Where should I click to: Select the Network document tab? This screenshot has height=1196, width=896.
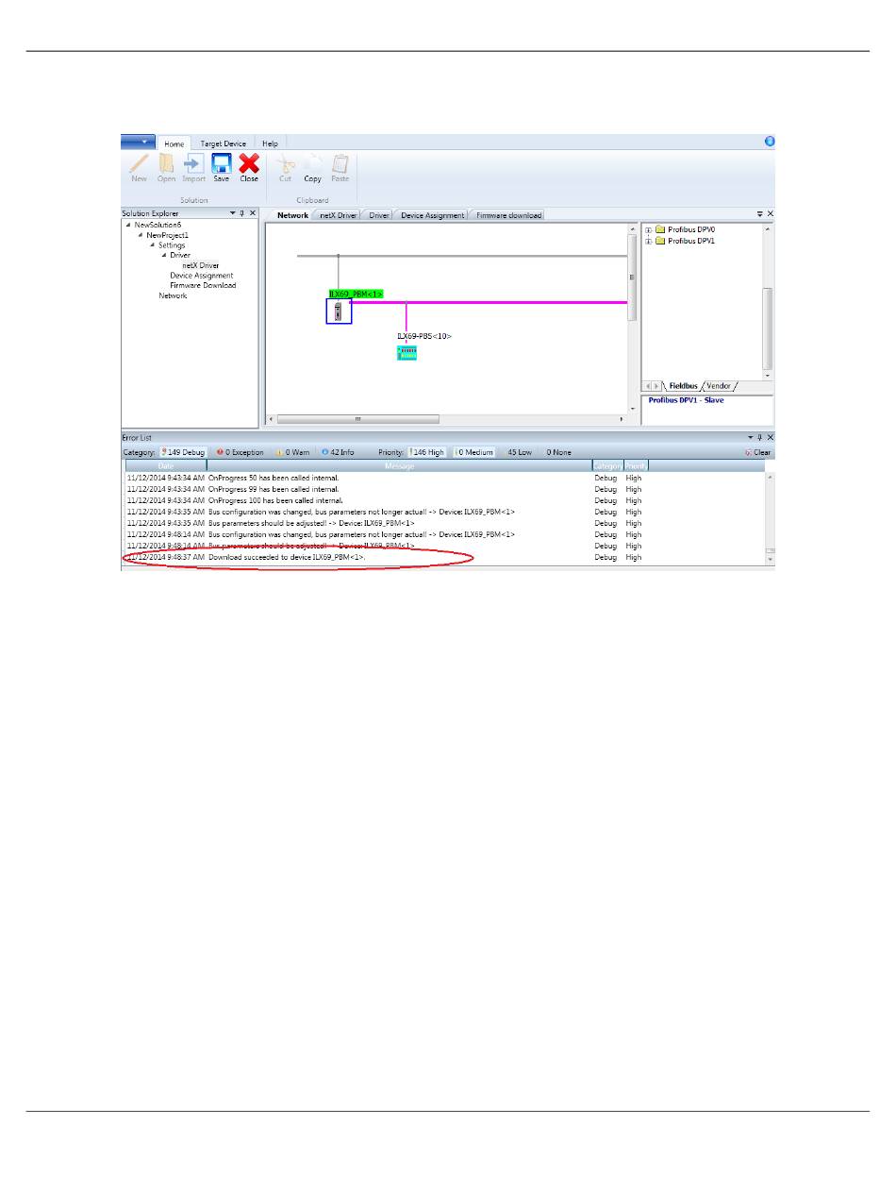[x=292, y=215]
